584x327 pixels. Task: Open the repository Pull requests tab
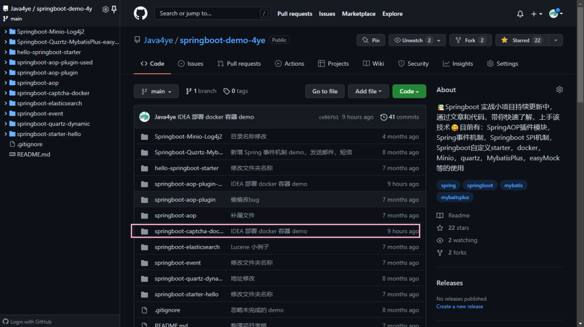(x=239, y=64)
